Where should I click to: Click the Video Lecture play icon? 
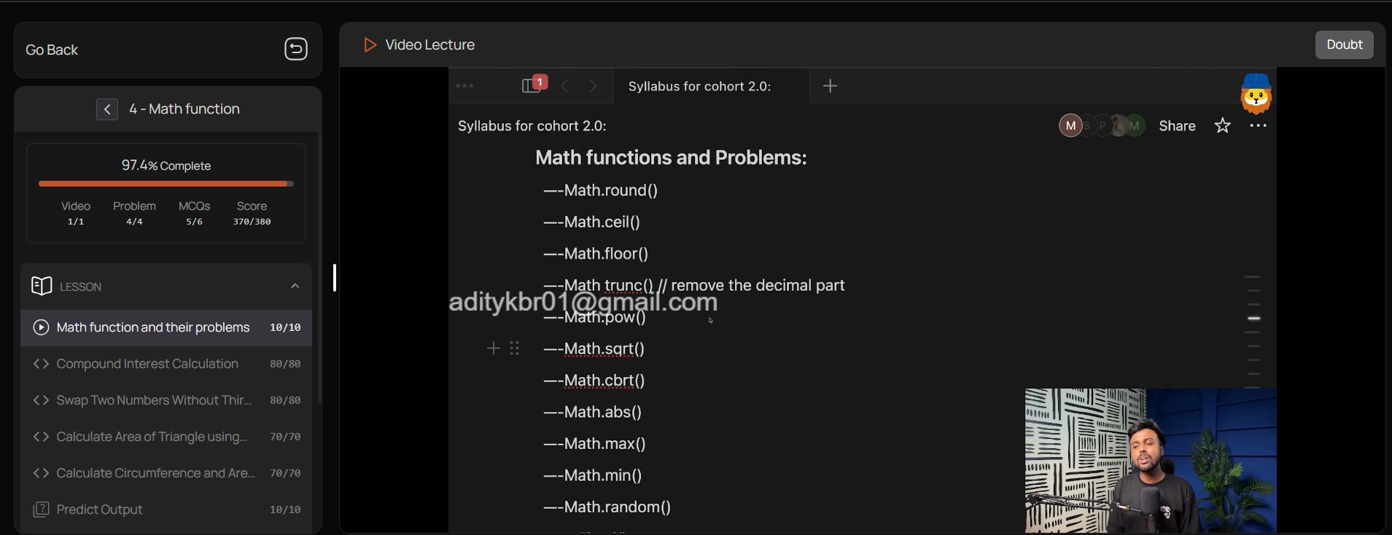pos(370,45)
